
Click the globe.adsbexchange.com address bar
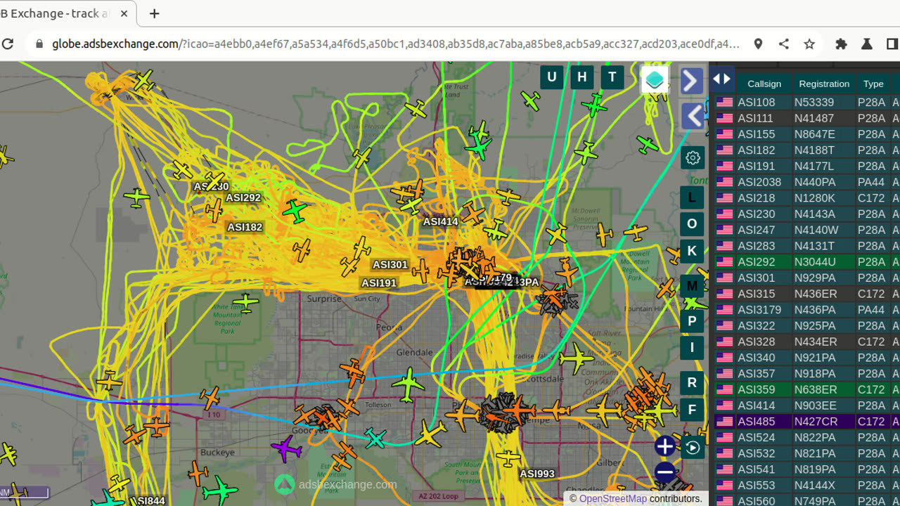(x=395, y=44)
